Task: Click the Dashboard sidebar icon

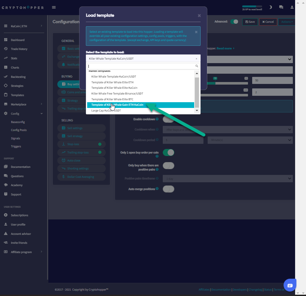Action: click(6, 40)
